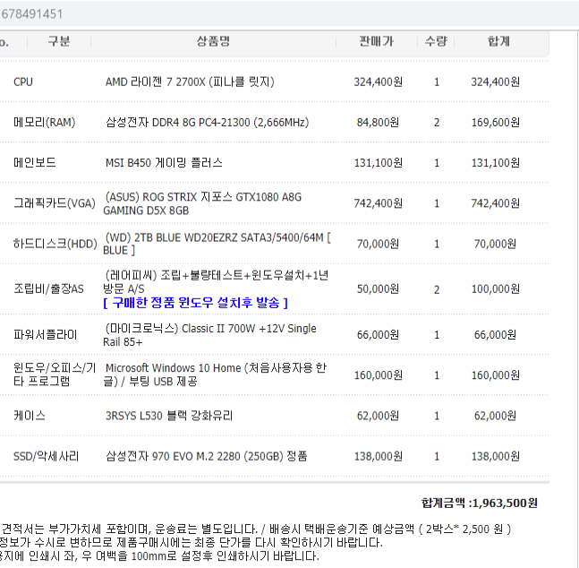Select the 케이스 category cell
The height and width of the screenshot is (568, 579).
(30, 416)
